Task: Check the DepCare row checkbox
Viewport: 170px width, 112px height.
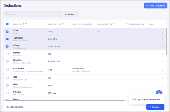Action: click(7, 61)
